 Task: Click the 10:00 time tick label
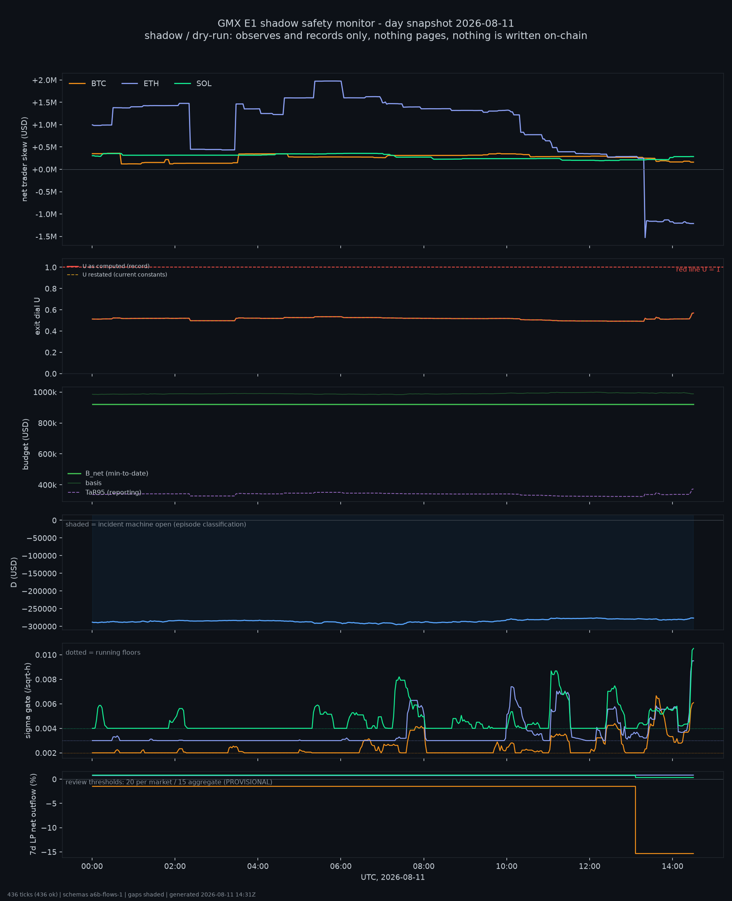click(x=506, y=866)
